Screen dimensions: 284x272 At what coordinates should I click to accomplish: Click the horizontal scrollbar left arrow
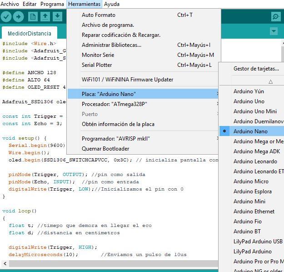coord(5,263)
